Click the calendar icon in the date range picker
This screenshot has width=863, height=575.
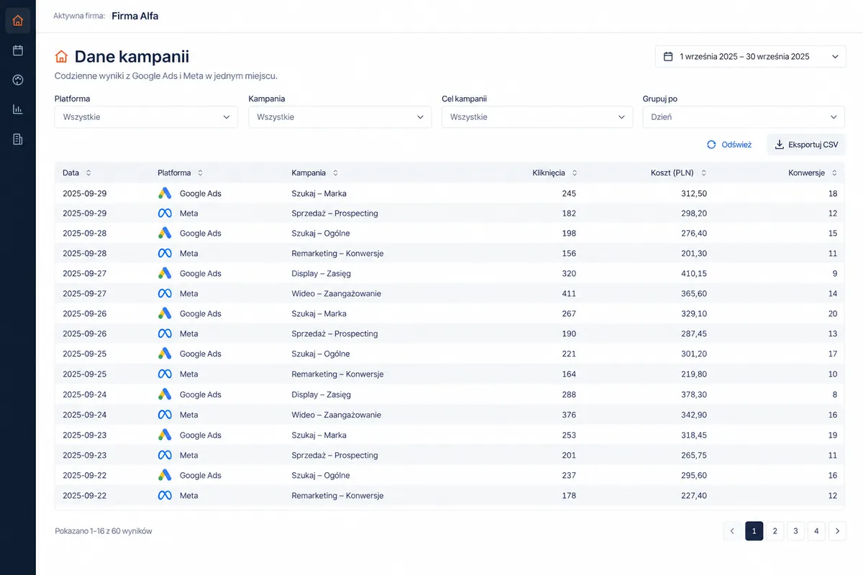(x=667, y=56)
